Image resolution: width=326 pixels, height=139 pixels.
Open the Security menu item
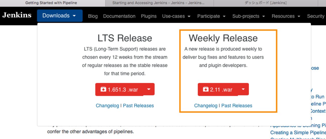[x=315, y=16]
